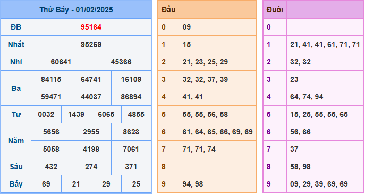Click sixth prize number 274

coord(91,167)
